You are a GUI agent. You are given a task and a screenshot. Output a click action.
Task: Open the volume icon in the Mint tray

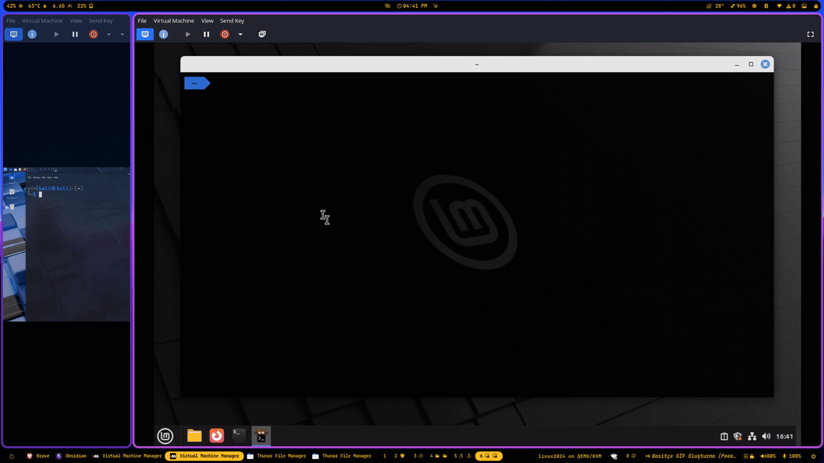(x=766, y=437)
